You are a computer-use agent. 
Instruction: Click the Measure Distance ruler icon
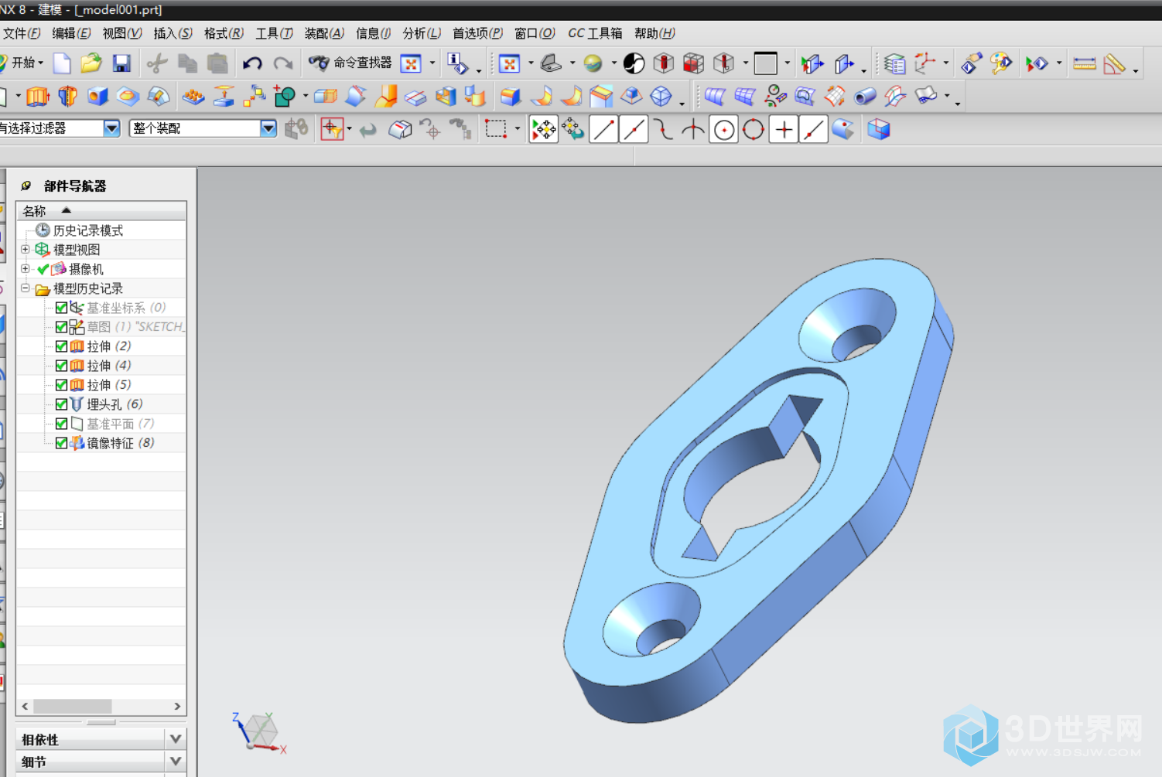[1084, 63]
